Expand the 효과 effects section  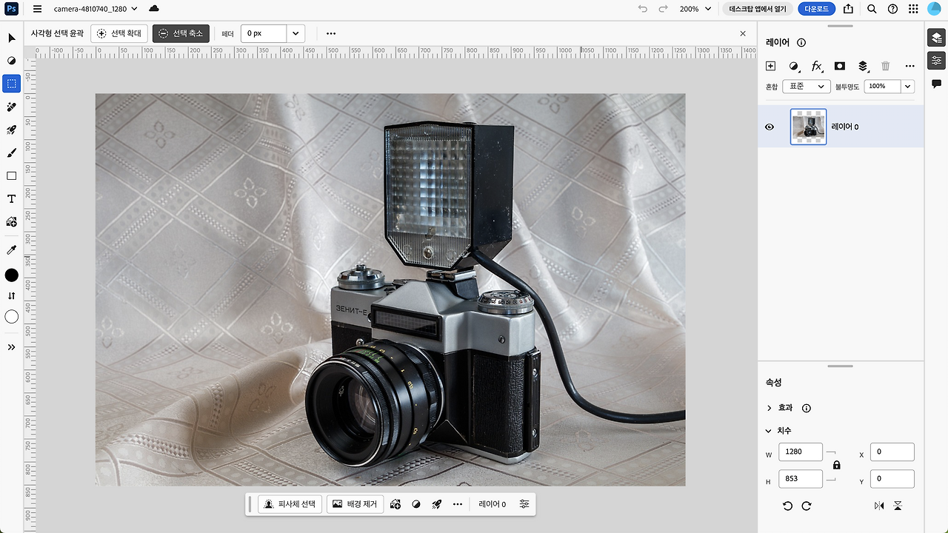coord(770,408)
